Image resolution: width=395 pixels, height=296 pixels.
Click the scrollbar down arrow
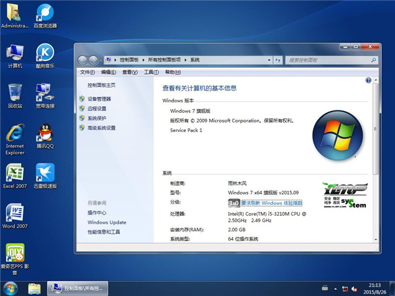[x=376, y=240]
